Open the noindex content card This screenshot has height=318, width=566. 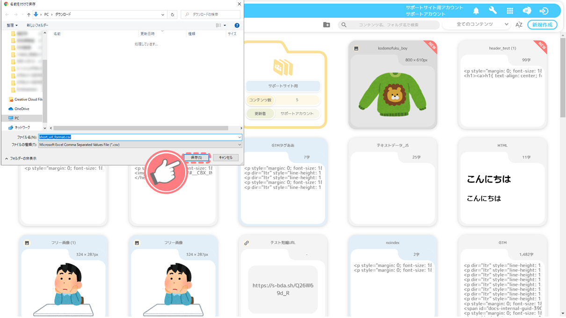tap(393, 276)
